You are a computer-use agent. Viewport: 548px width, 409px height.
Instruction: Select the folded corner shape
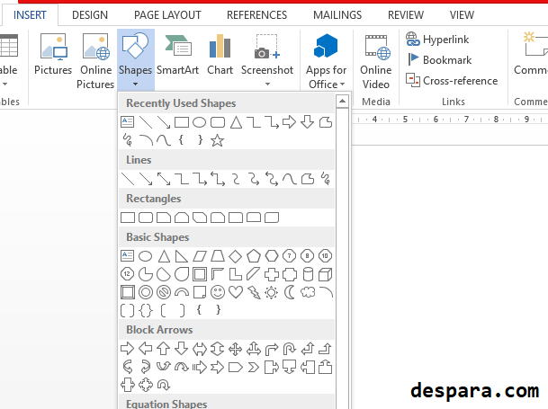200,292
